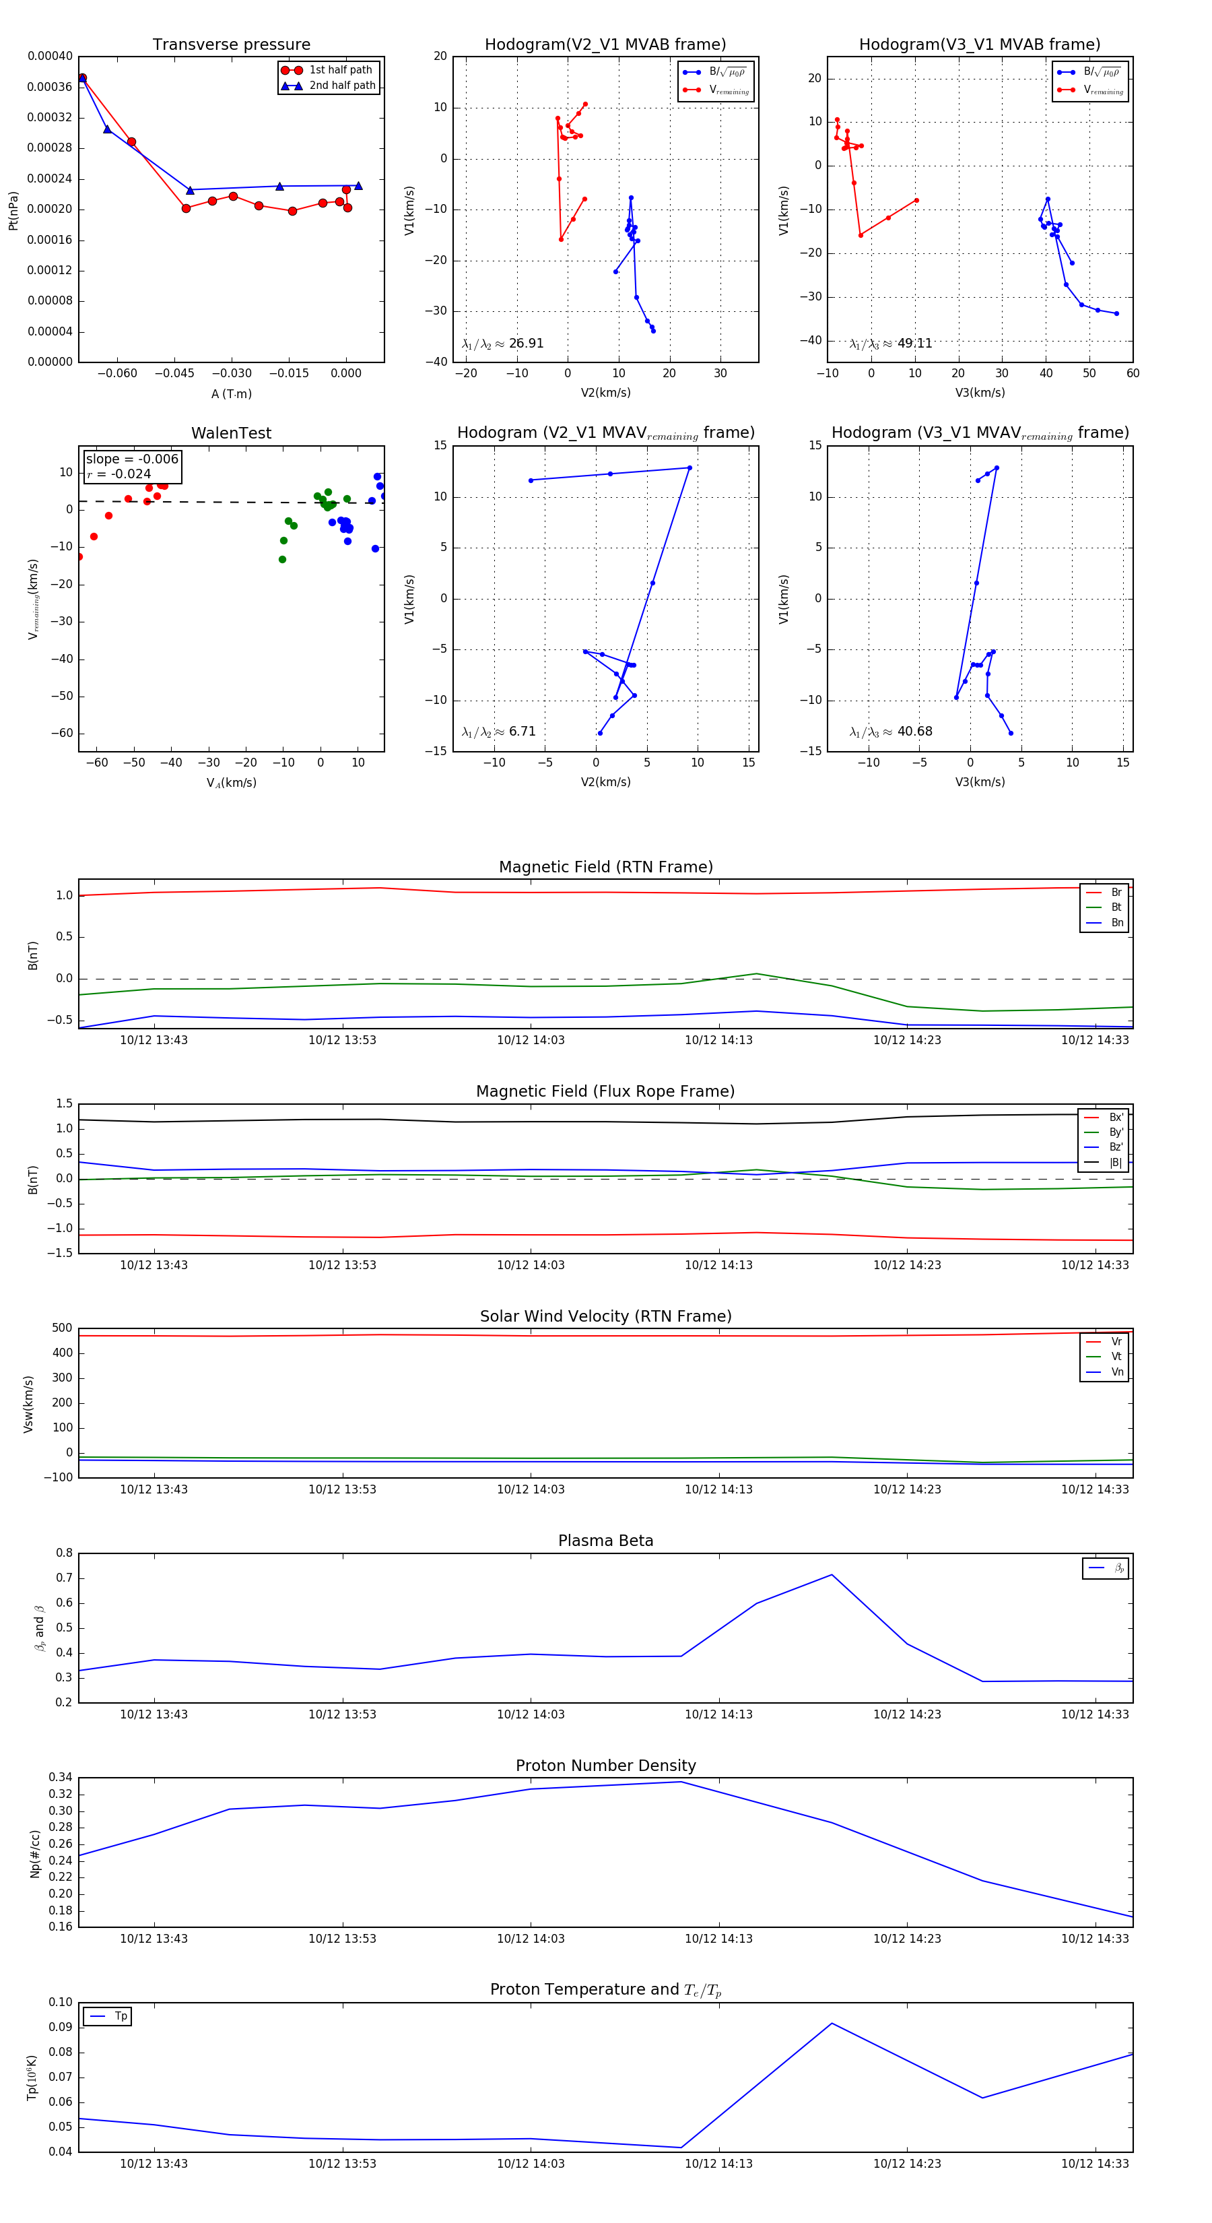1212x2223 pixels.
Task: Click 'Hodogram(V3_V1 MVAB frame)' title
Action: (980, 45)
